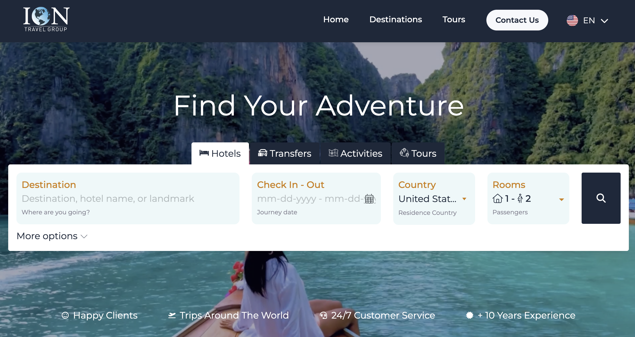This screenshot has height=337, width=635.
Task: Click the badge icon beside 10 Years Experience
Action: click(x=470, y=315)
